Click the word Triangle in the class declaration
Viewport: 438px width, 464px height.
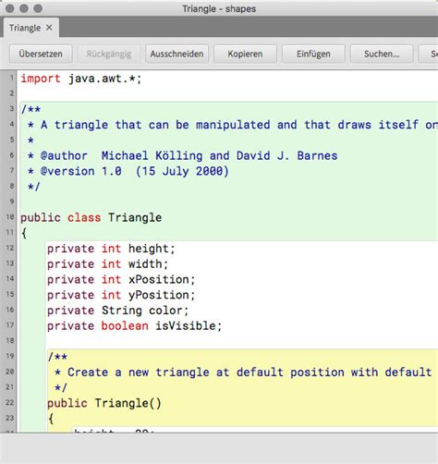pos(135,217)
